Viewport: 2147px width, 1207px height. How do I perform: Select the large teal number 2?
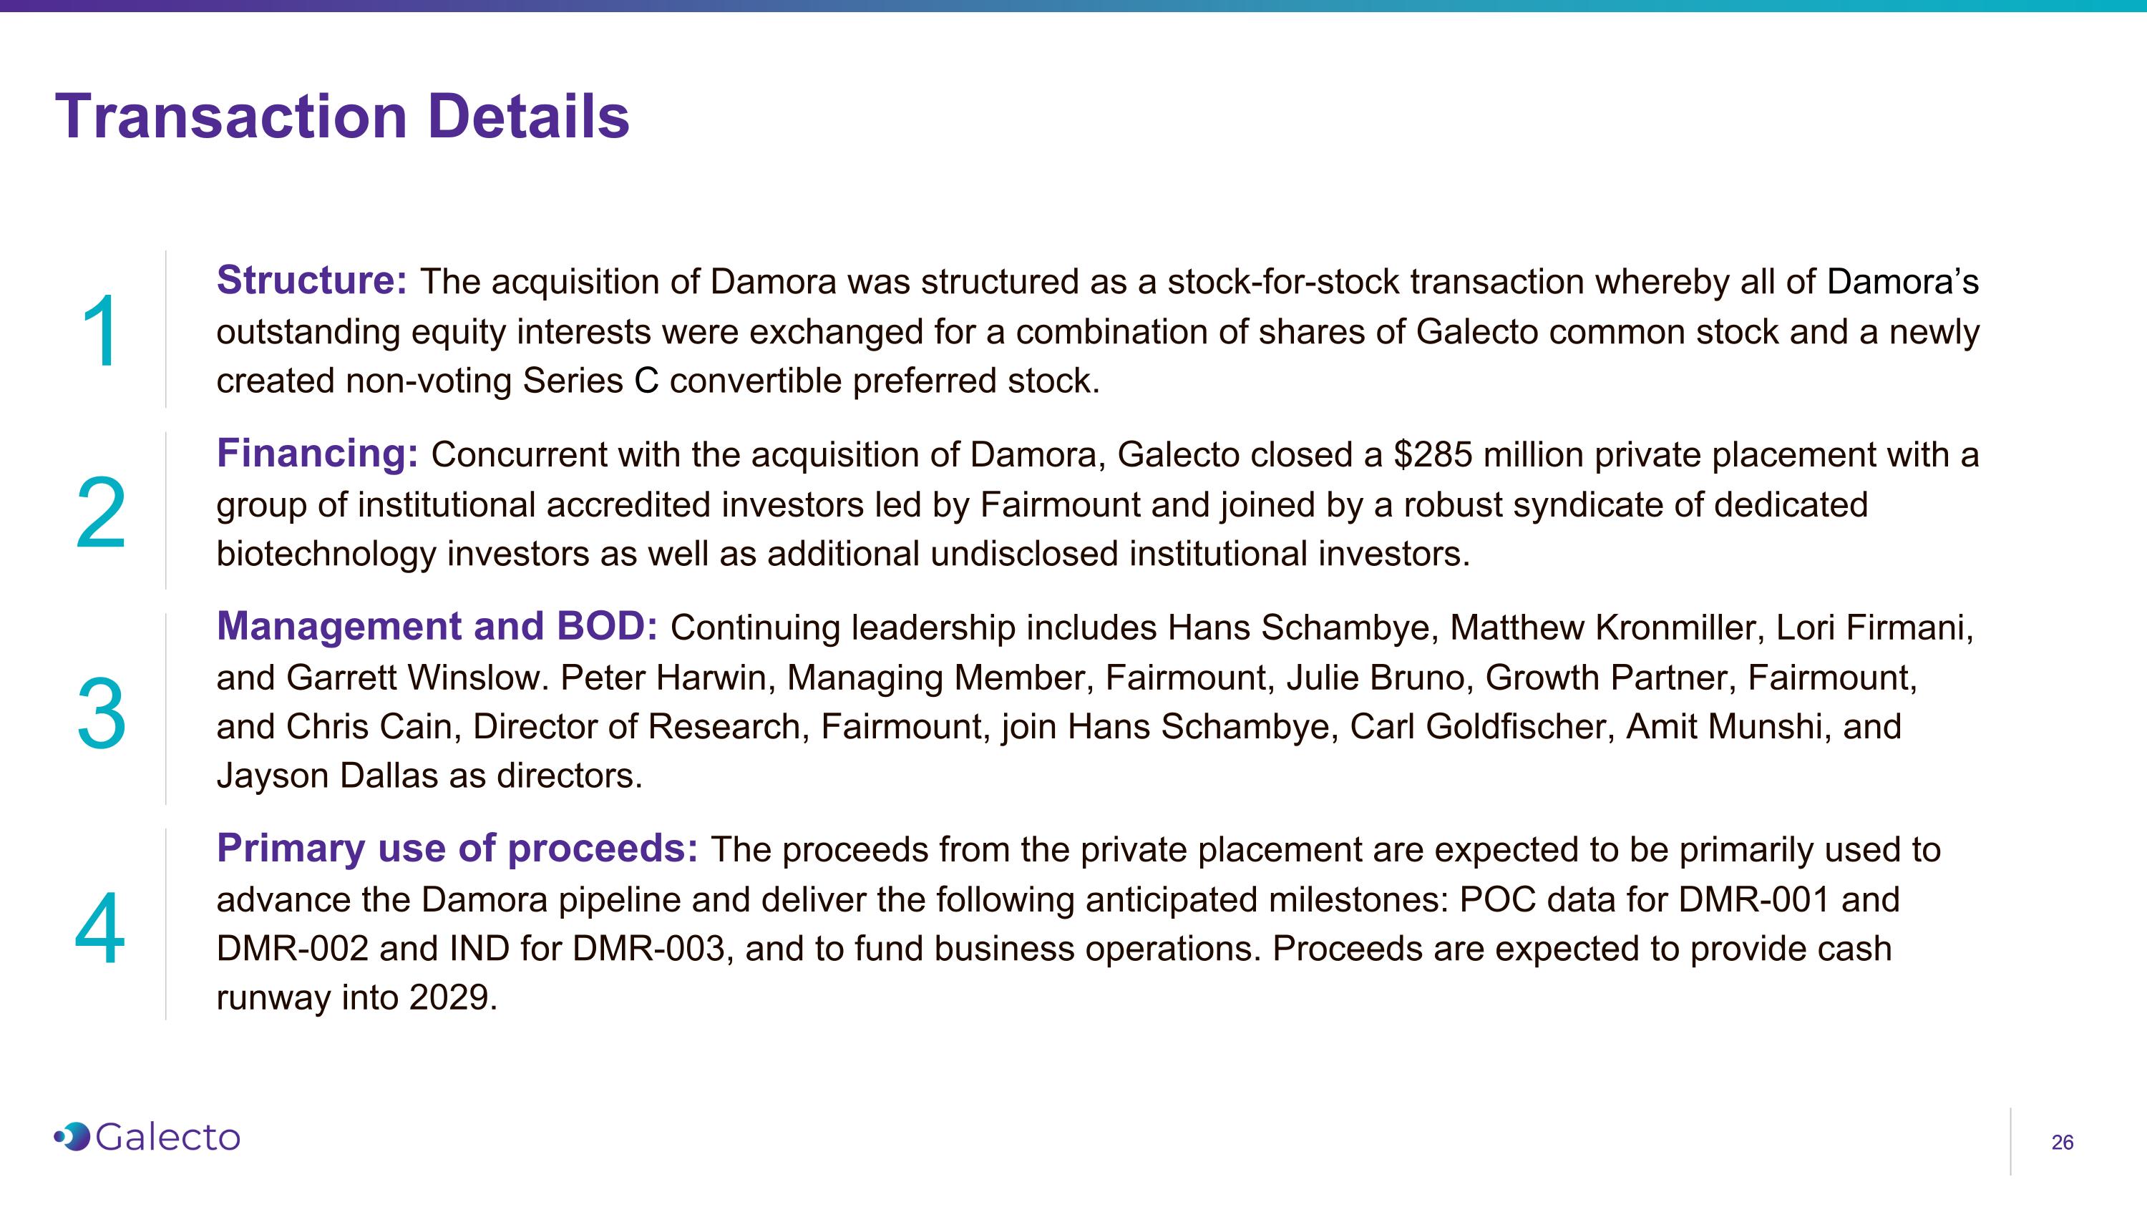pos(101,512)
